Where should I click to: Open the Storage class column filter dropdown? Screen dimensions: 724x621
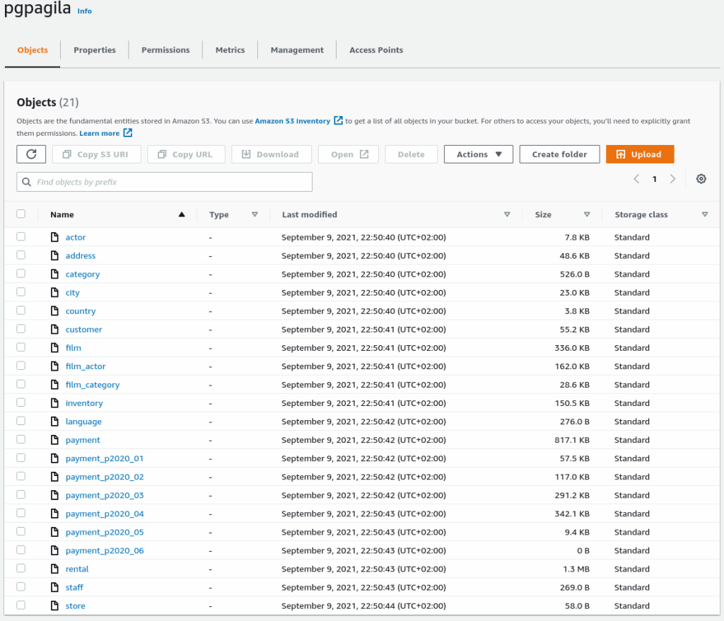click(x=705, y=214)
